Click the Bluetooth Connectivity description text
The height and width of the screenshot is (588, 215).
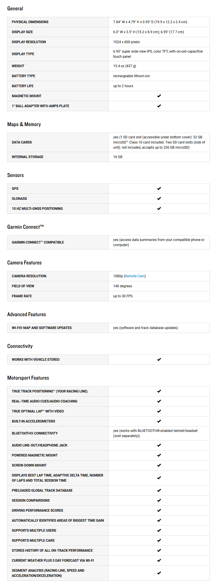[155, 433]
